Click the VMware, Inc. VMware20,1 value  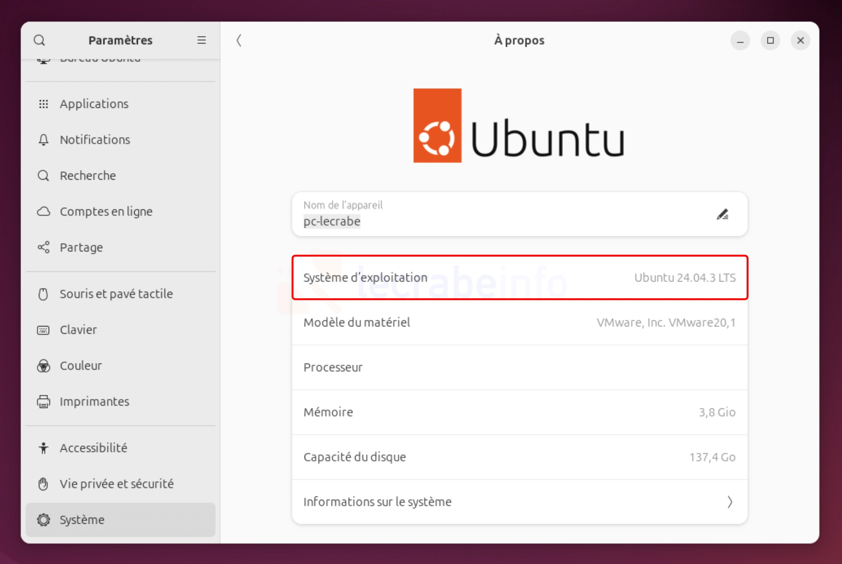pos(666,322)
